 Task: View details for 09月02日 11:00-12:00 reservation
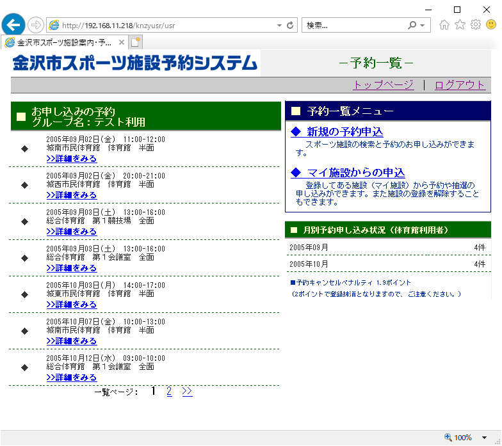[x=72, y=159]
